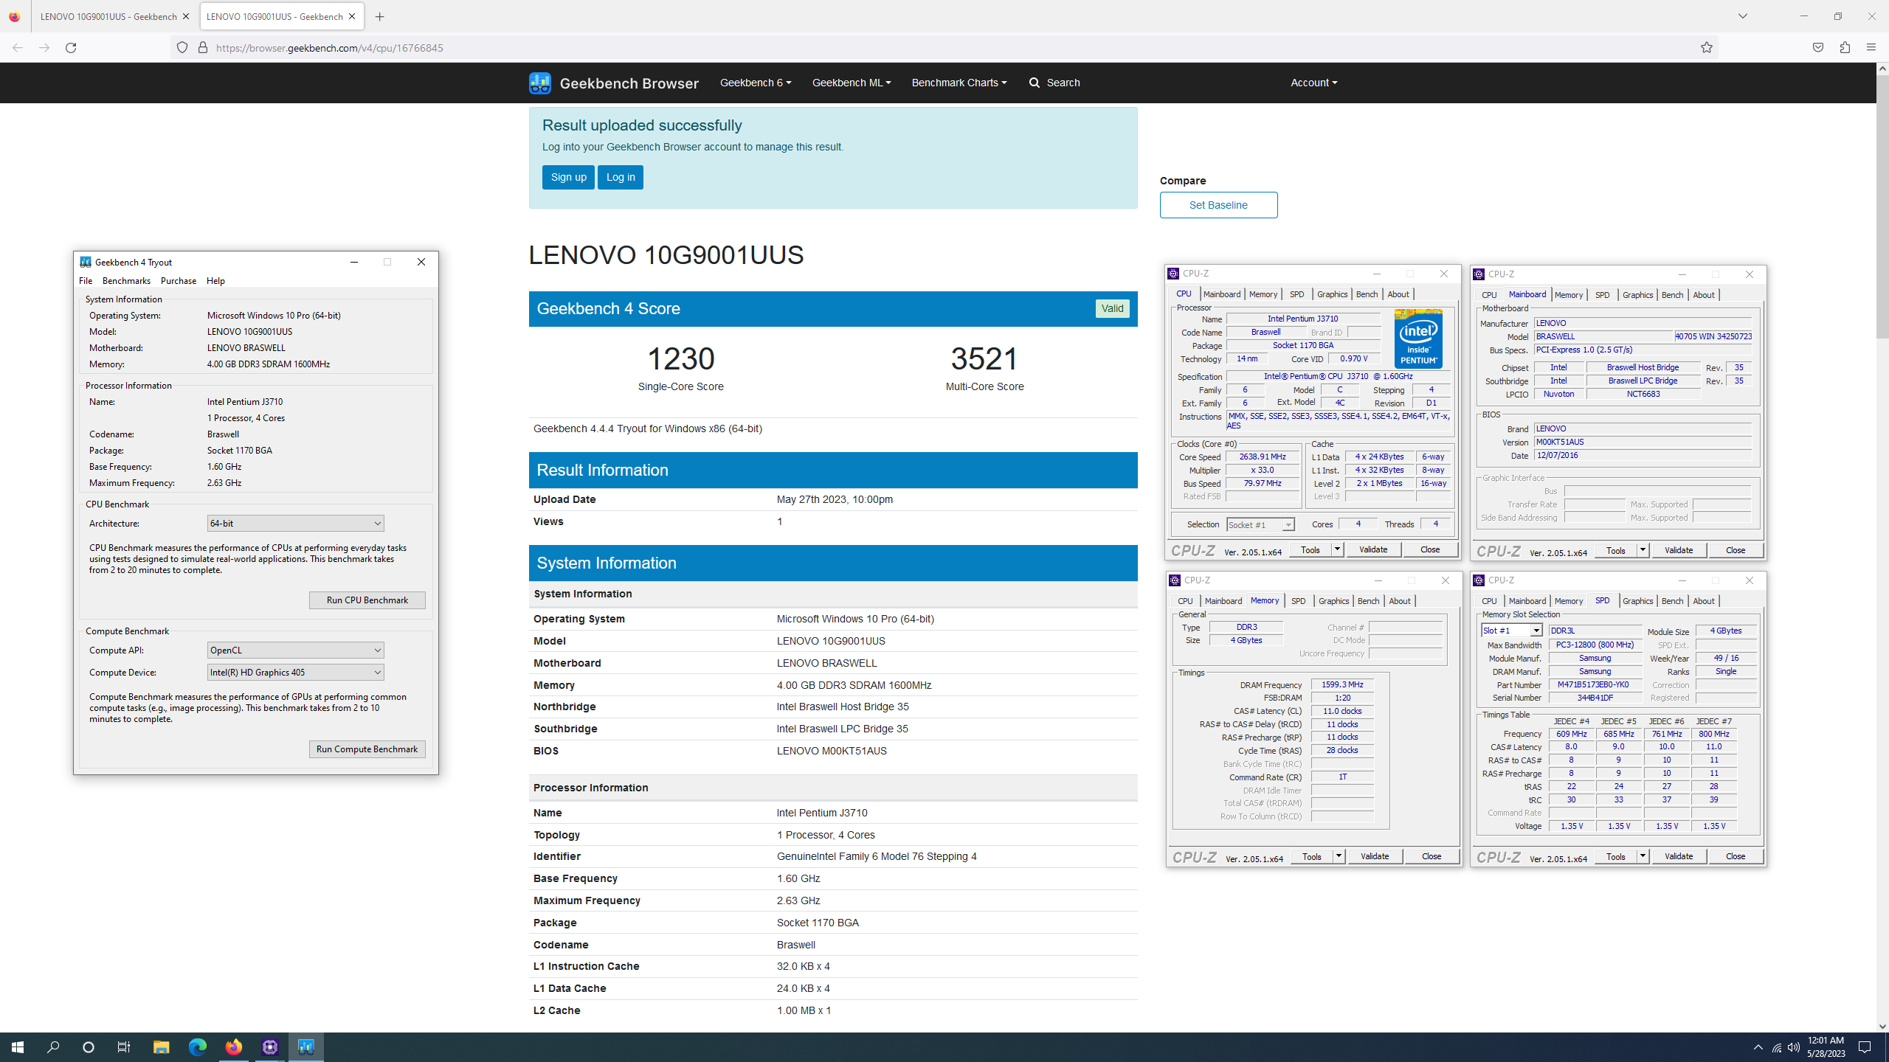Image resolution: width=1889 pixels, height=1062 pixels.
Task: Bookmark this page with the star icon
Action: click(x=1707, y=48)
